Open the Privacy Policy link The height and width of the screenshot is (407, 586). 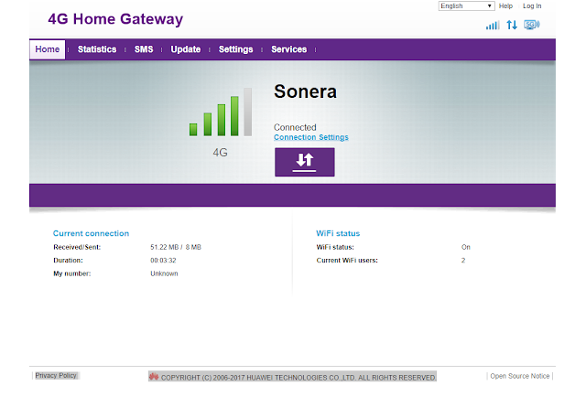tap(56, 376)
